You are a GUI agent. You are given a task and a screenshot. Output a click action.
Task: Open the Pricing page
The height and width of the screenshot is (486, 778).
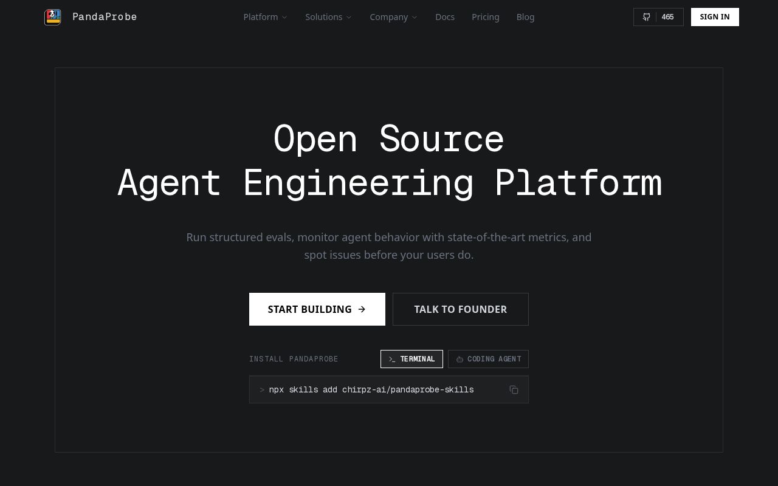click(486, 17)
